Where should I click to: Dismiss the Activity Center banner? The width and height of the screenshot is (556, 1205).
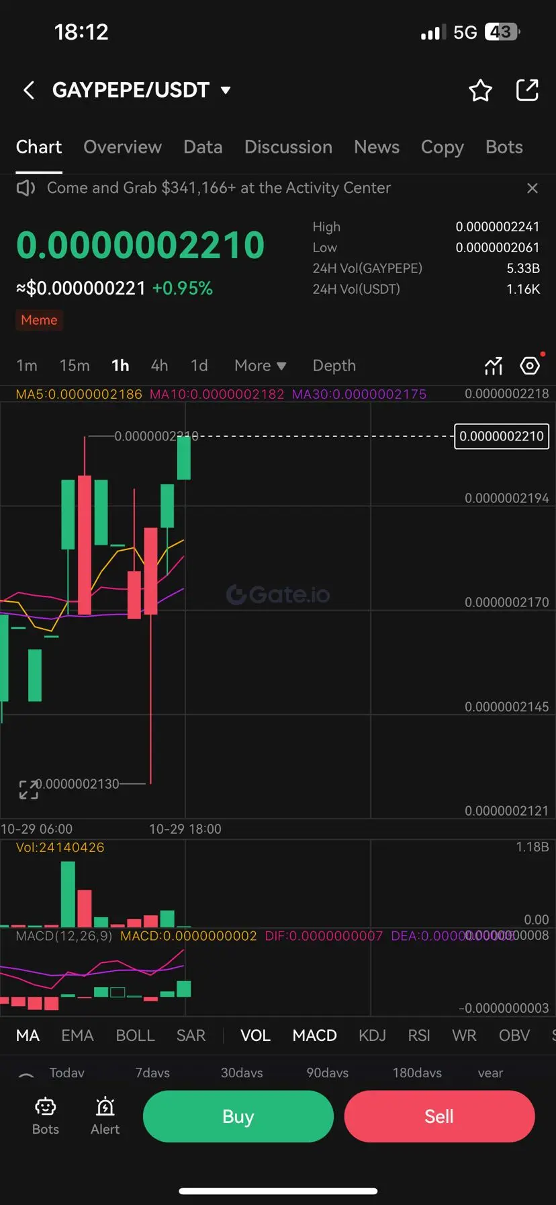532,188
